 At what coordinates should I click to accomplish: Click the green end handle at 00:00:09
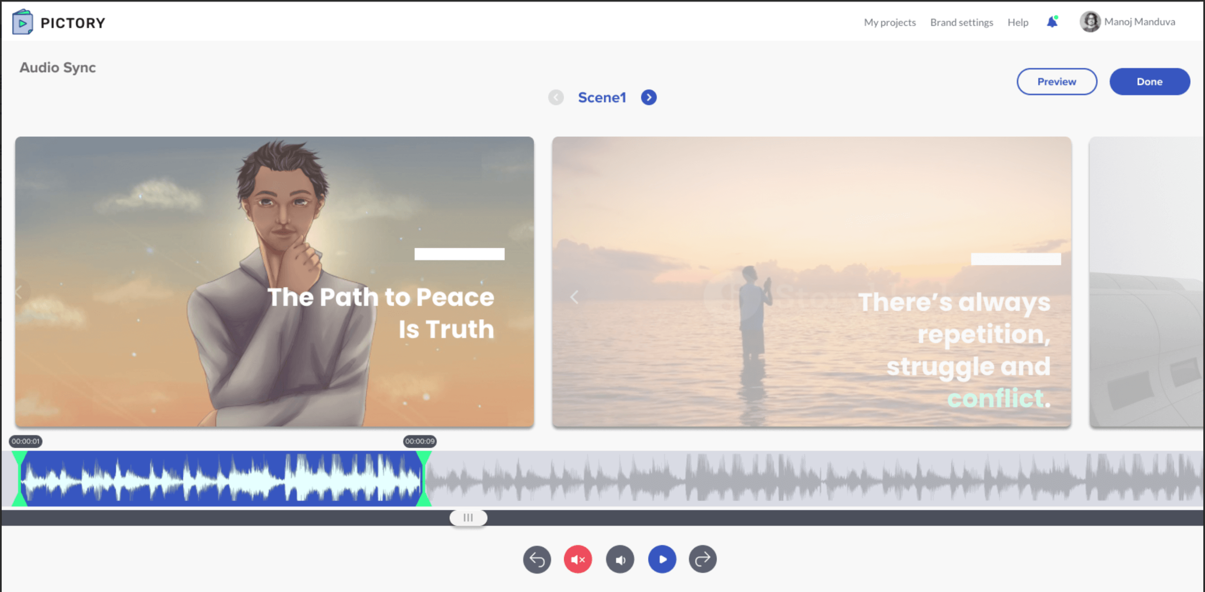pyautogui.click(x=423, y=478)
